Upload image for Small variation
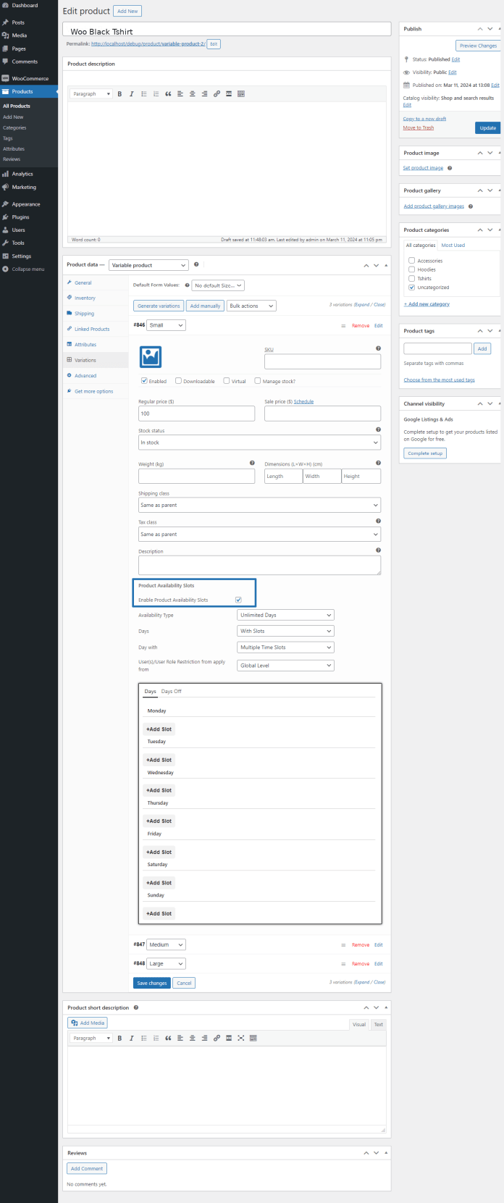504x1203 pixels. coord(150,357)
